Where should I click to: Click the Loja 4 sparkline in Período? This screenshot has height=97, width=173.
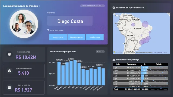tap(159, 68)
